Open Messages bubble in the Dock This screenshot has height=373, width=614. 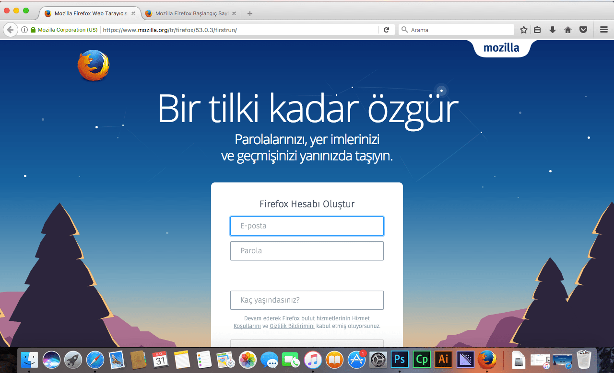(270, 360)
